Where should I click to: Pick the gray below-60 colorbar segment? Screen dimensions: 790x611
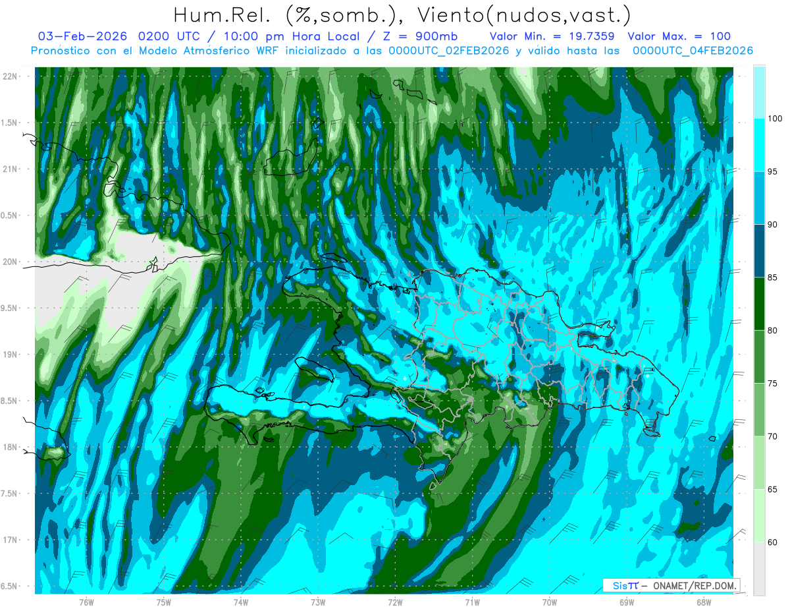(x=759, y=569)
